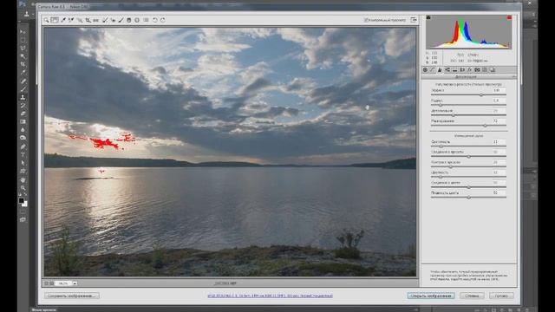Click the Color Smoothness slider handle

pos(468,198)
